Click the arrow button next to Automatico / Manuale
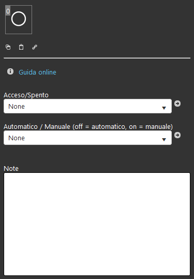Screen dimensions: 194x279 [x=177, y=135]
